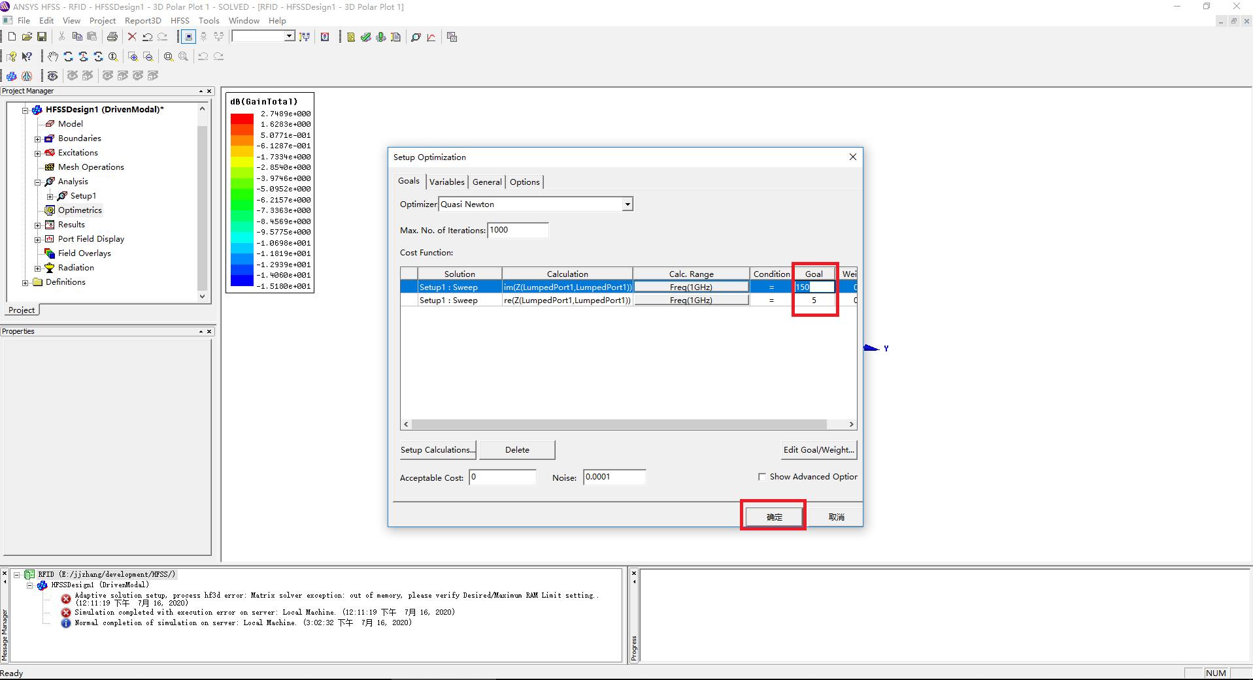Viewport: 1253px width, 680px height.
Task: Undo the last action in the main toolbar
Action: click(x=147, y=37)
